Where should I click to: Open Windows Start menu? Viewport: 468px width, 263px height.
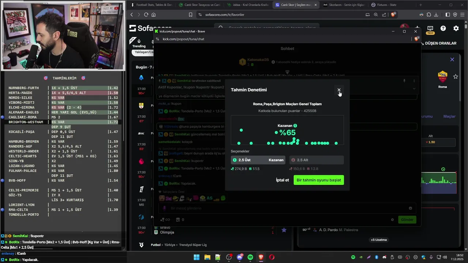point(196,257)
